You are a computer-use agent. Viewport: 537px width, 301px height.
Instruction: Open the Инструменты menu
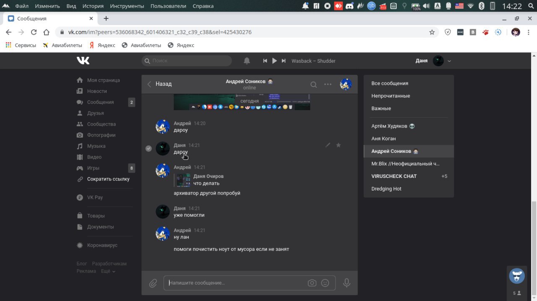127,6
